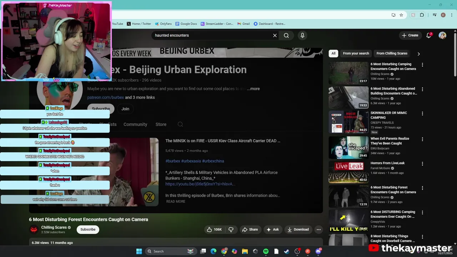Open options for 6 Most DISTURBING Camping Encounters Ever
The height and width of the screenshot is (257, 457).
coord(422,212)
